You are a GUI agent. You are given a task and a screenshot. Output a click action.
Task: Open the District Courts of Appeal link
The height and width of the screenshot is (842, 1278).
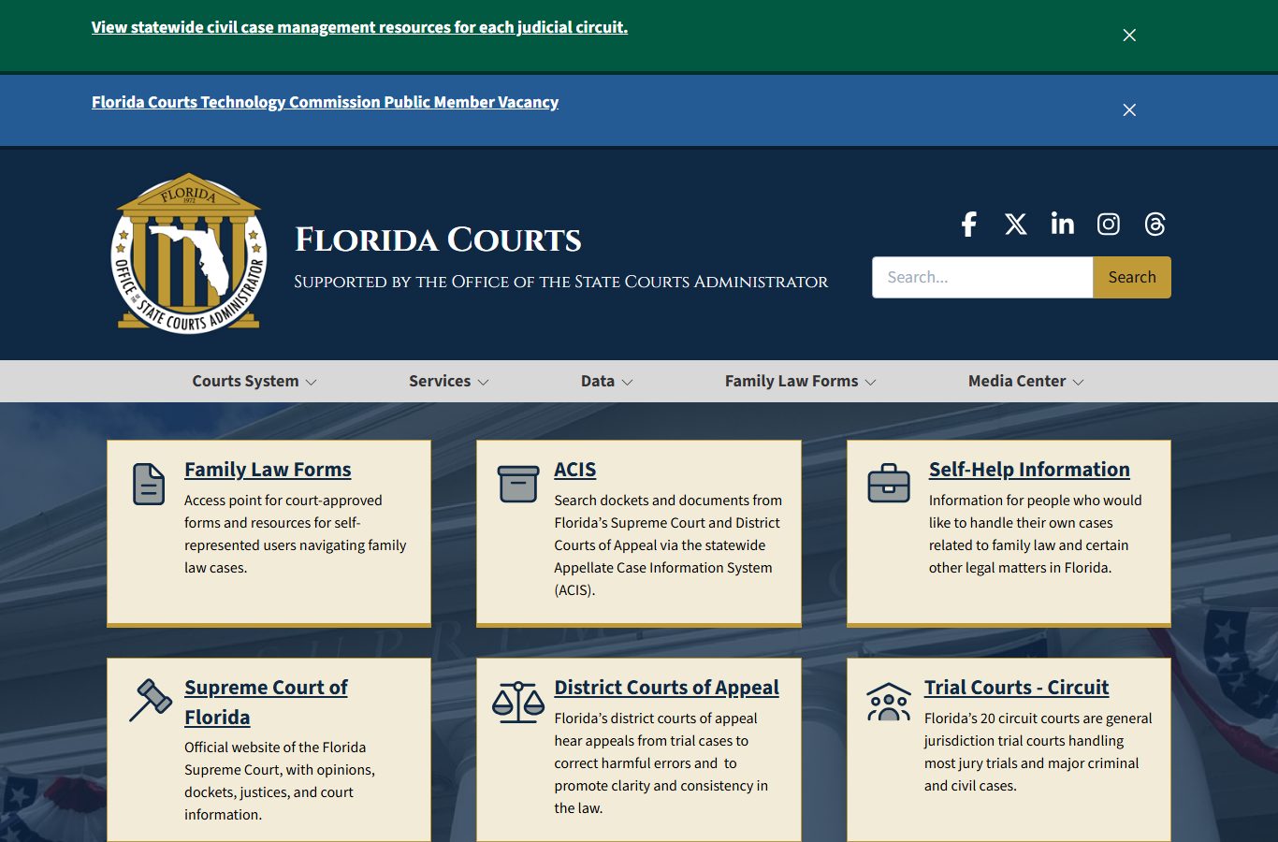pos(666,688)
